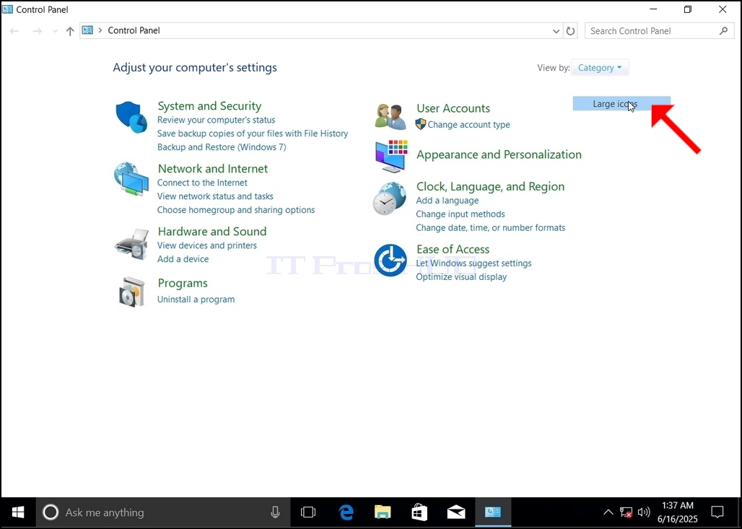The image size is (742, 529).
Task: Refresh the Control Panel view
Action: [x=571, y=31]
